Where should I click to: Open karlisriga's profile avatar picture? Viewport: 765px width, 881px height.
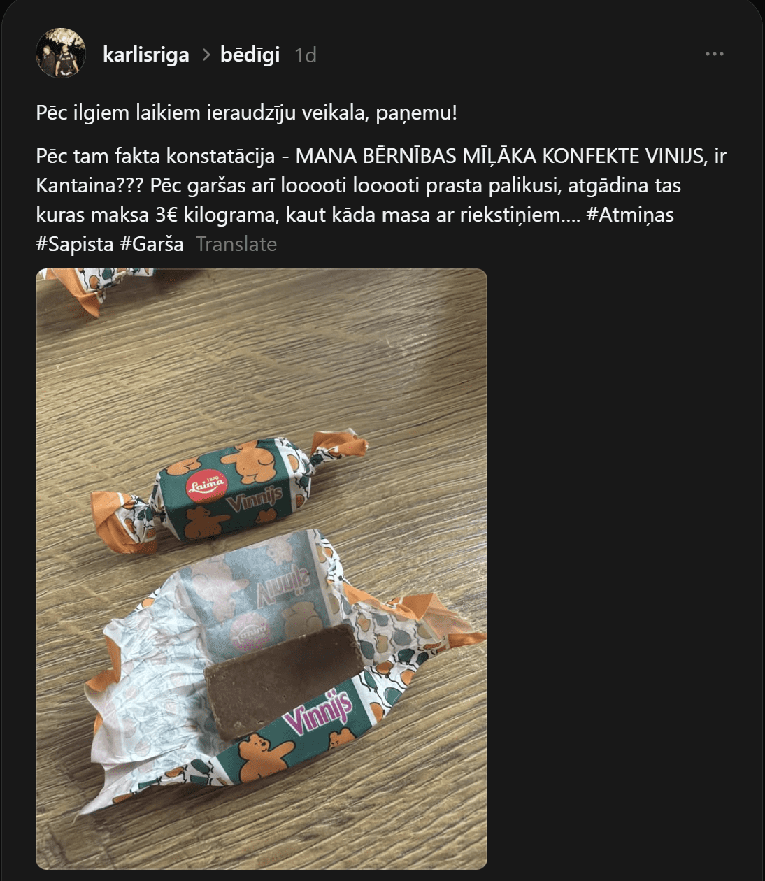pos(61,53)
